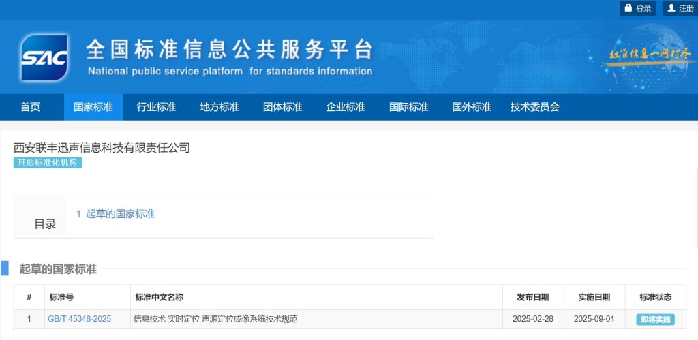Open the 行业标准 menu item
Screen dimensions: 698x340
156,107
